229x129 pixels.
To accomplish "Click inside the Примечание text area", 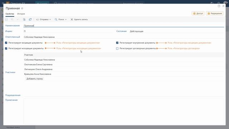I will [124, 111].
